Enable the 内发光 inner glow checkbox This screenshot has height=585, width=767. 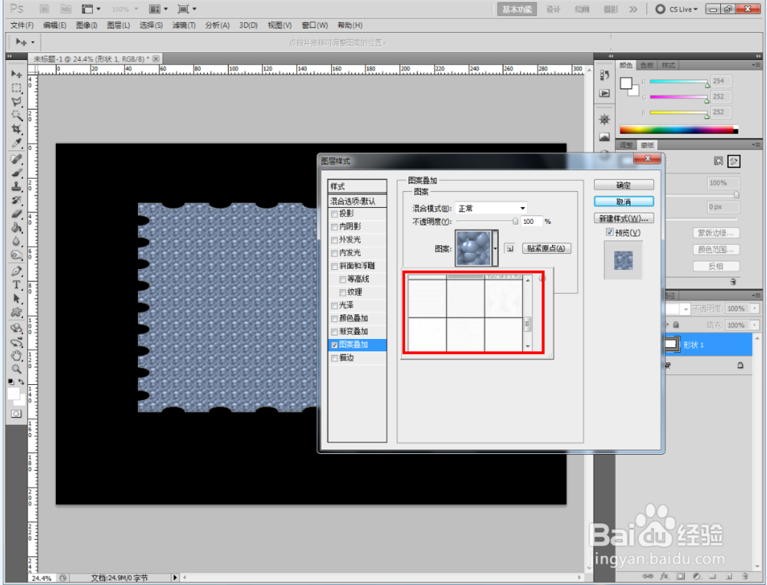334,253
